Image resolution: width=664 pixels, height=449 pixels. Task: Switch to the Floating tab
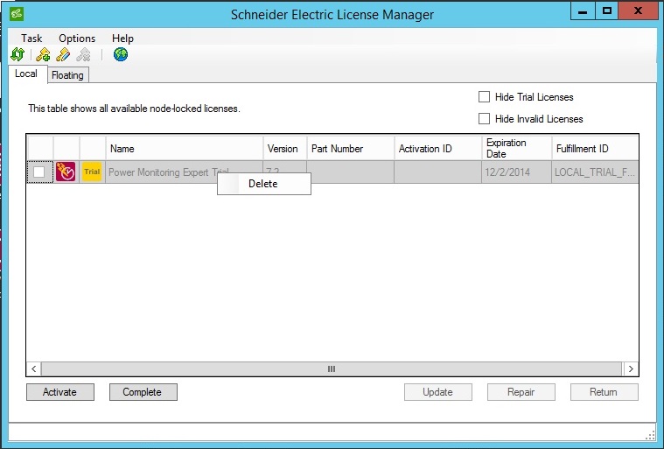pyautogui.click(x=67, y=75)
